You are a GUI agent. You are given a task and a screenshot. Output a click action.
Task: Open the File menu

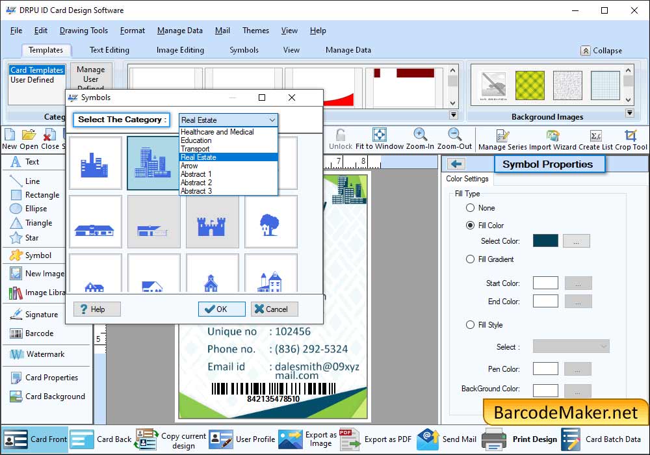[16, 31]
